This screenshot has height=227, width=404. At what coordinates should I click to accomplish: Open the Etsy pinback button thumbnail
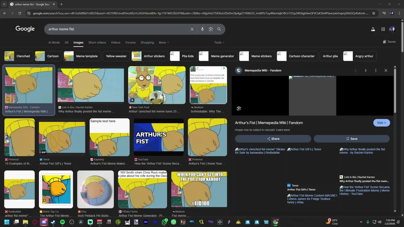click(x=96, y=189)
